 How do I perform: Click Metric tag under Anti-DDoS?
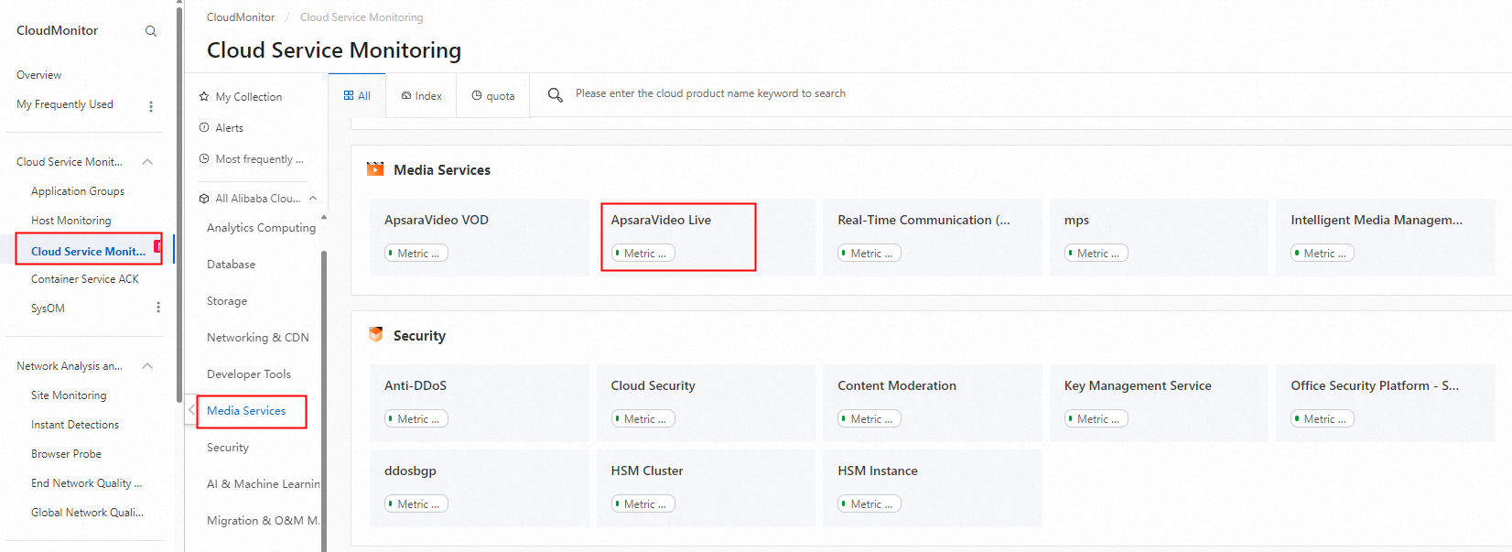(416, 419)
